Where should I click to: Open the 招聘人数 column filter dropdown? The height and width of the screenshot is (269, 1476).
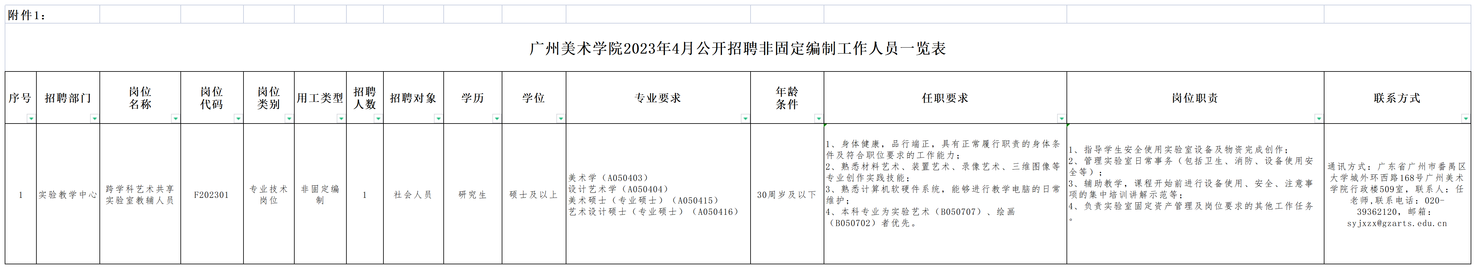377,119
